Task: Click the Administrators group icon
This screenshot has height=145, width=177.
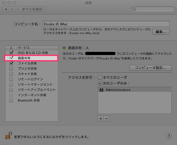Action: [x=101, y=90]
